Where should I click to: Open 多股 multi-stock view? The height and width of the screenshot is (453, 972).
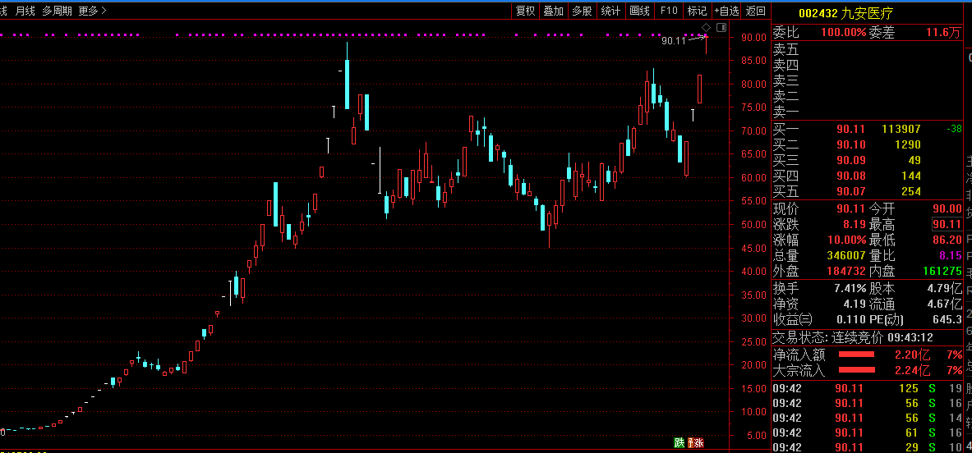(x=582, y=11)
